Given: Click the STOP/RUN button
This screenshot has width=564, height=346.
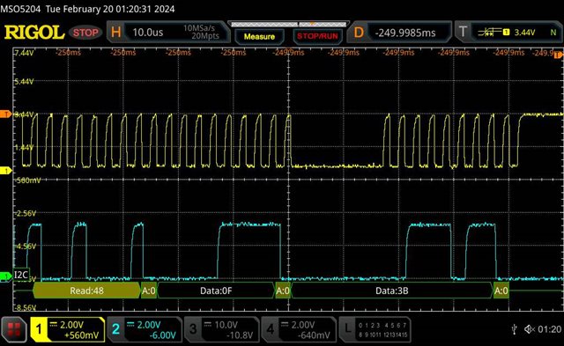Looking at the screenshot, I should pyautogui.click(x=317, y=36).
